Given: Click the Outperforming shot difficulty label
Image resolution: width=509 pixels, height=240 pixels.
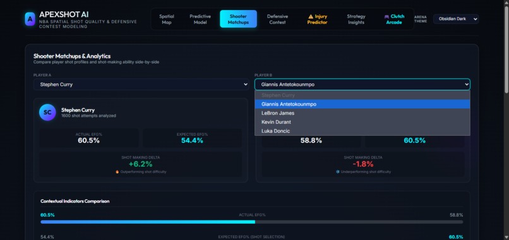Looking at the screenshot, I should (143, 172).
